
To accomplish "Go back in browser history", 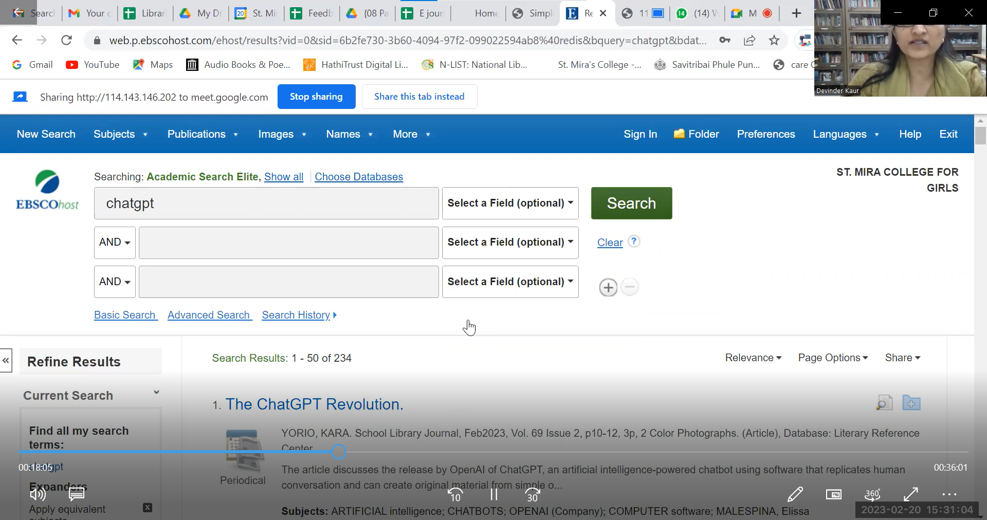I will tap(17, 40).
